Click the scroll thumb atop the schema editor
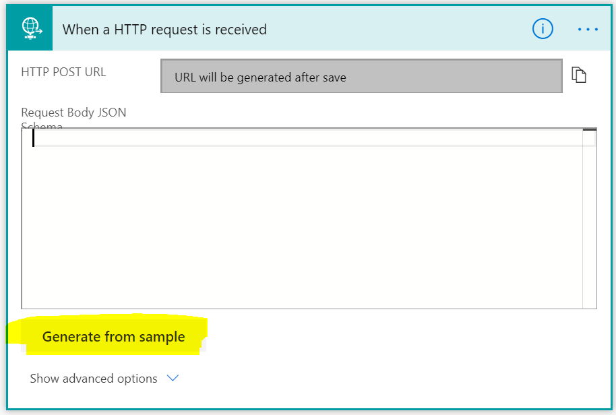This screenshot has width=616, height=415. click(589, 130)
